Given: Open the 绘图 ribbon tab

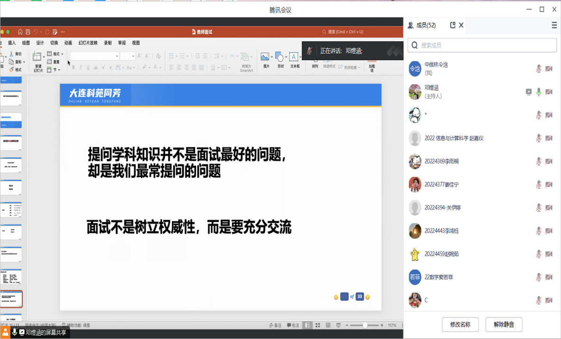Looking at the screenshot, I should click(26, 43).
